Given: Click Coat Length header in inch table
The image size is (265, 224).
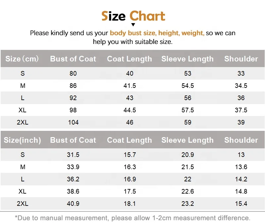Looking at the screenshot, I should click(130, 140).
